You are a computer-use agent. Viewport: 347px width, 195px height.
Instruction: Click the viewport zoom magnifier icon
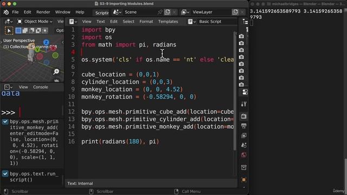point(56,71)
